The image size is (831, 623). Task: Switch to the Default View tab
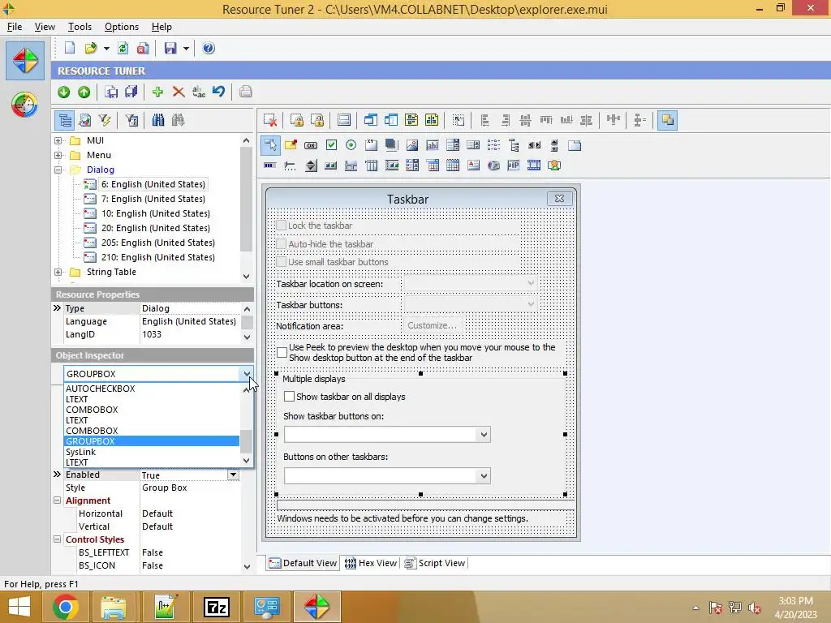tap(303, 563)
